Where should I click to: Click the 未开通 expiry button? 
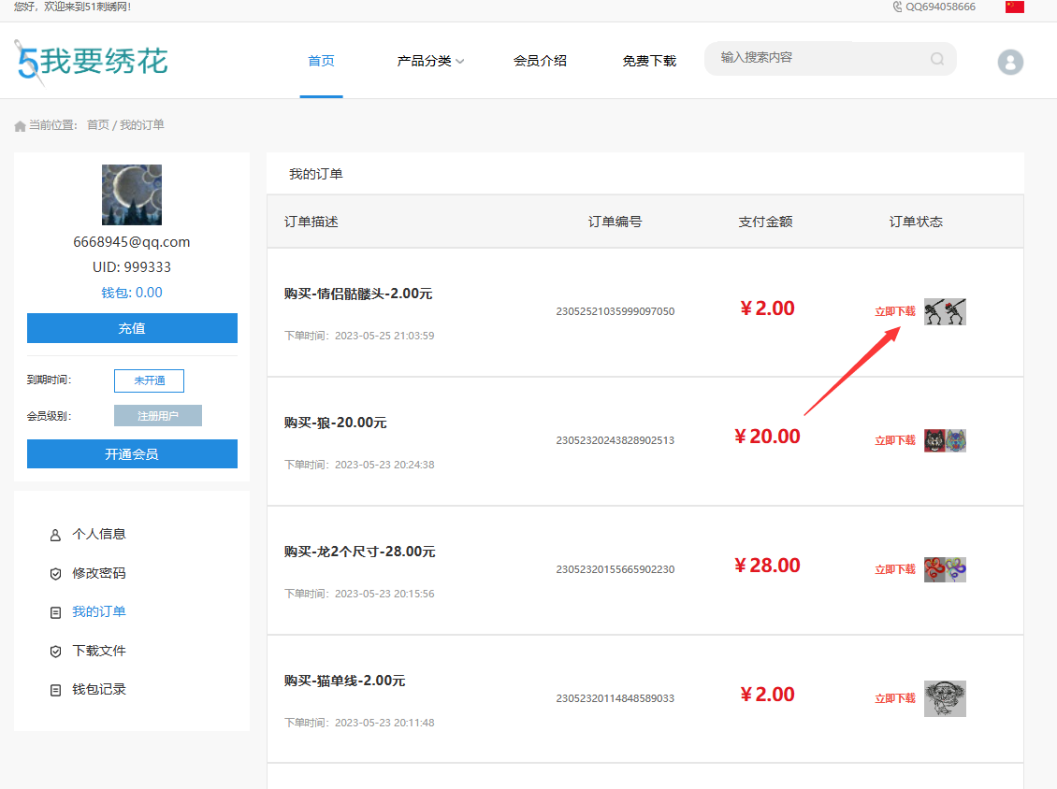(x=149, y=380)
